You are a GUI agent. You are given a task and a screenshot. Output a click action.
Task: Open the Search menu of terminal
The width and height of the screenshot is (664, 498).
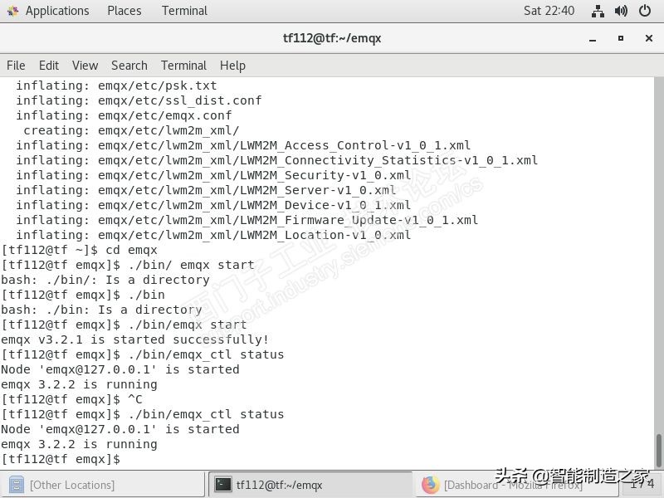click(129, 66)
